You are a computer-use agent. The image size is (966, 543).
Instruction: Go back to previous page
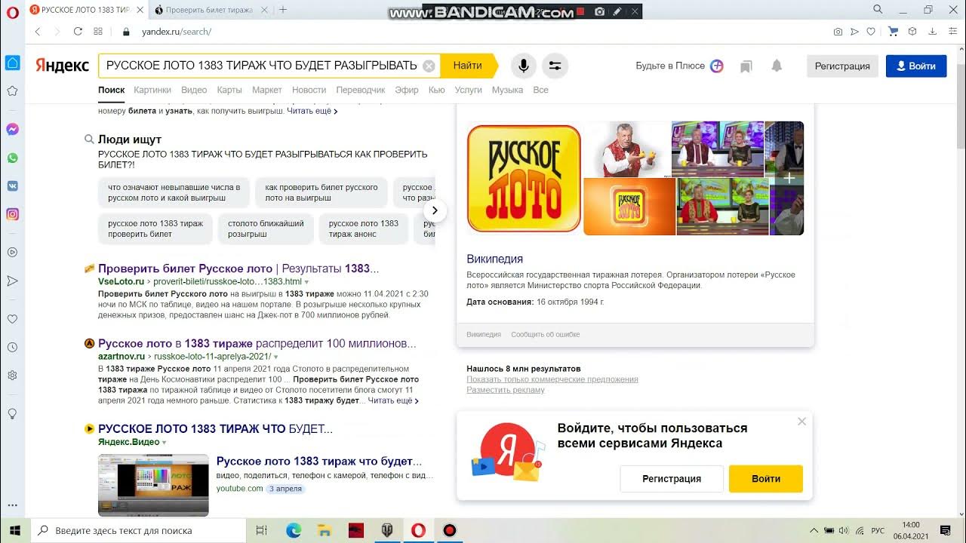coord(38,32)
